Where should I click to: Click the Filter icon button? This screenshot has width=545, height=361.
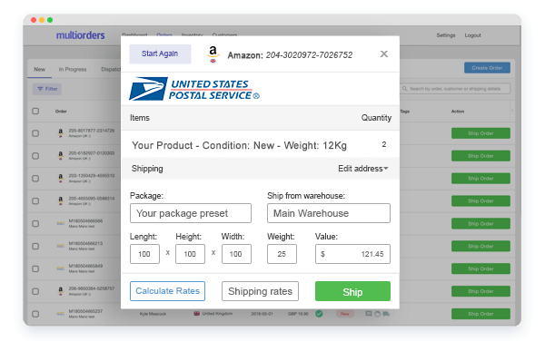point(47,89)
